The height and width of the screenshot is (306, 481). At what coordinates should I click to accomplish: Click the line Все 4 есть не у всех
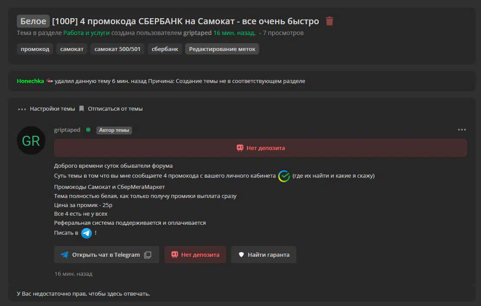point(81,214)
